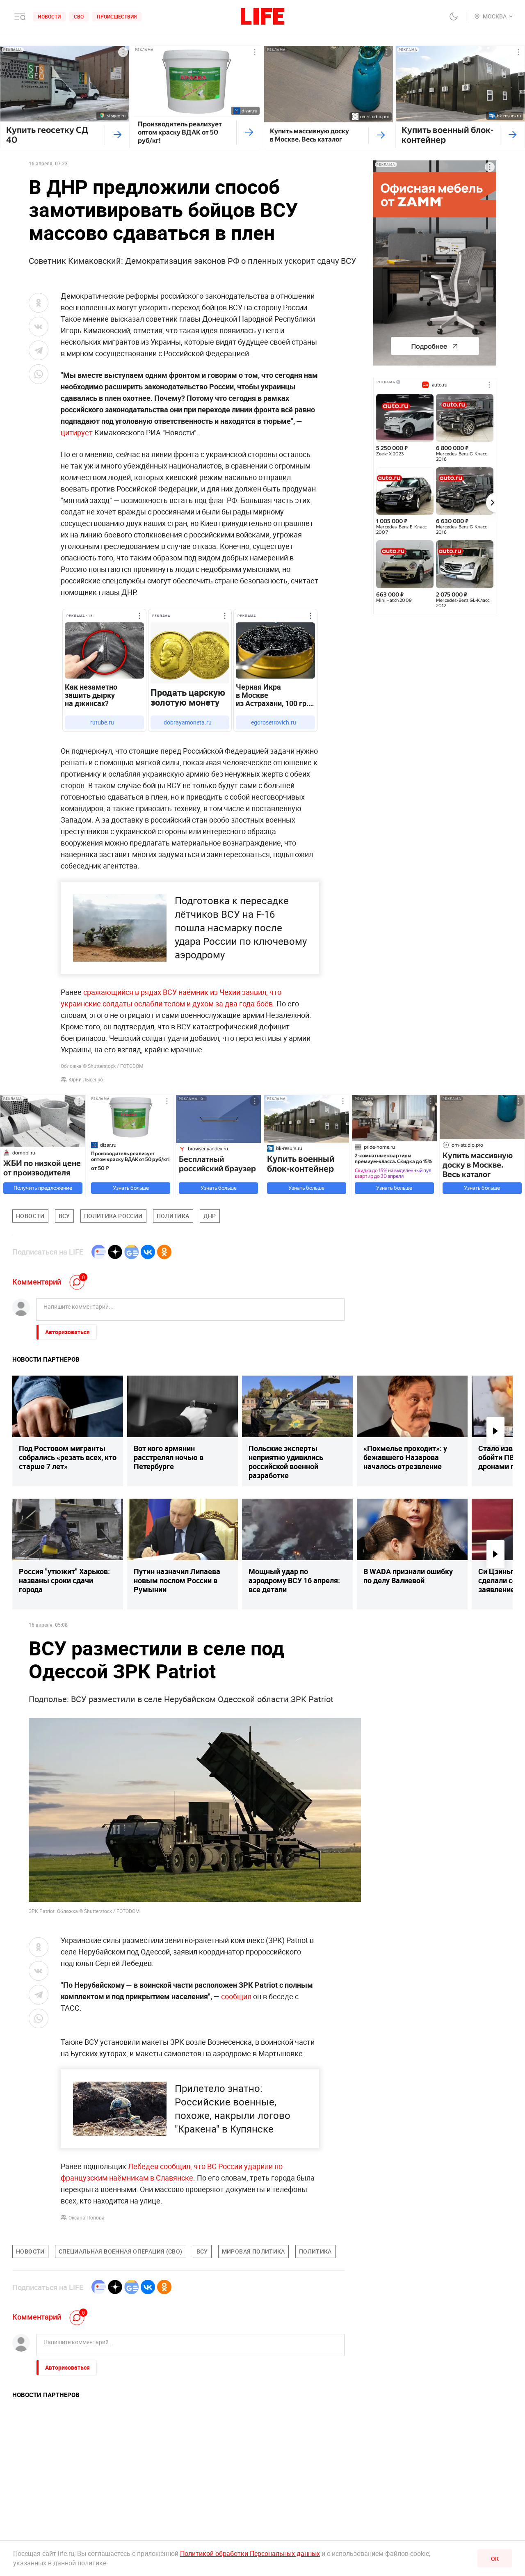Open the НОВОСТИ header tab
Screen dimensions: 525x2576
click(49, 16)
